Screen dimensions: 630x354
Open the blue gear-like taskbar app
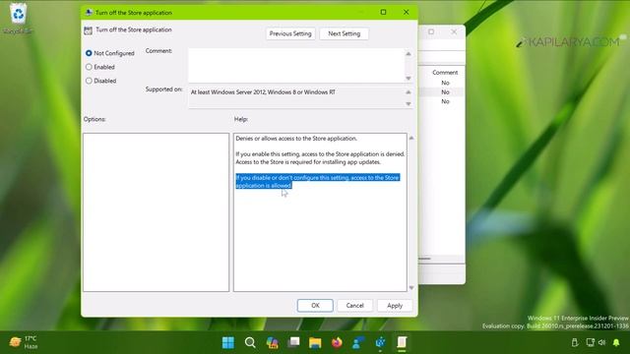380,343
